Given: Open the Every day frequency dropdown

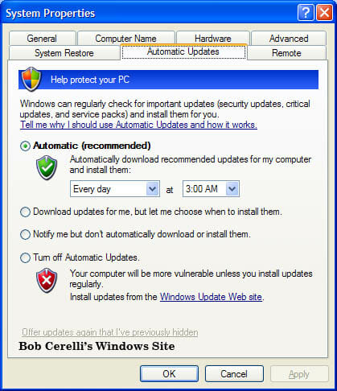Looking at the screenshot, I should [x=115, y=189].
